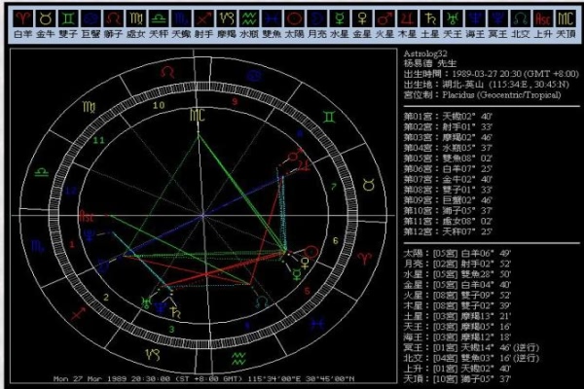Click the date status line below the chart
Viewport: 584px width, 389px height.
pyautogui.click(x=202, y=378)
